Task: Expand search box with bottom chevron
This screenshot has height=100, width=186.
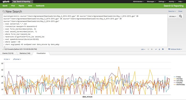Action: tap(4, 47)
